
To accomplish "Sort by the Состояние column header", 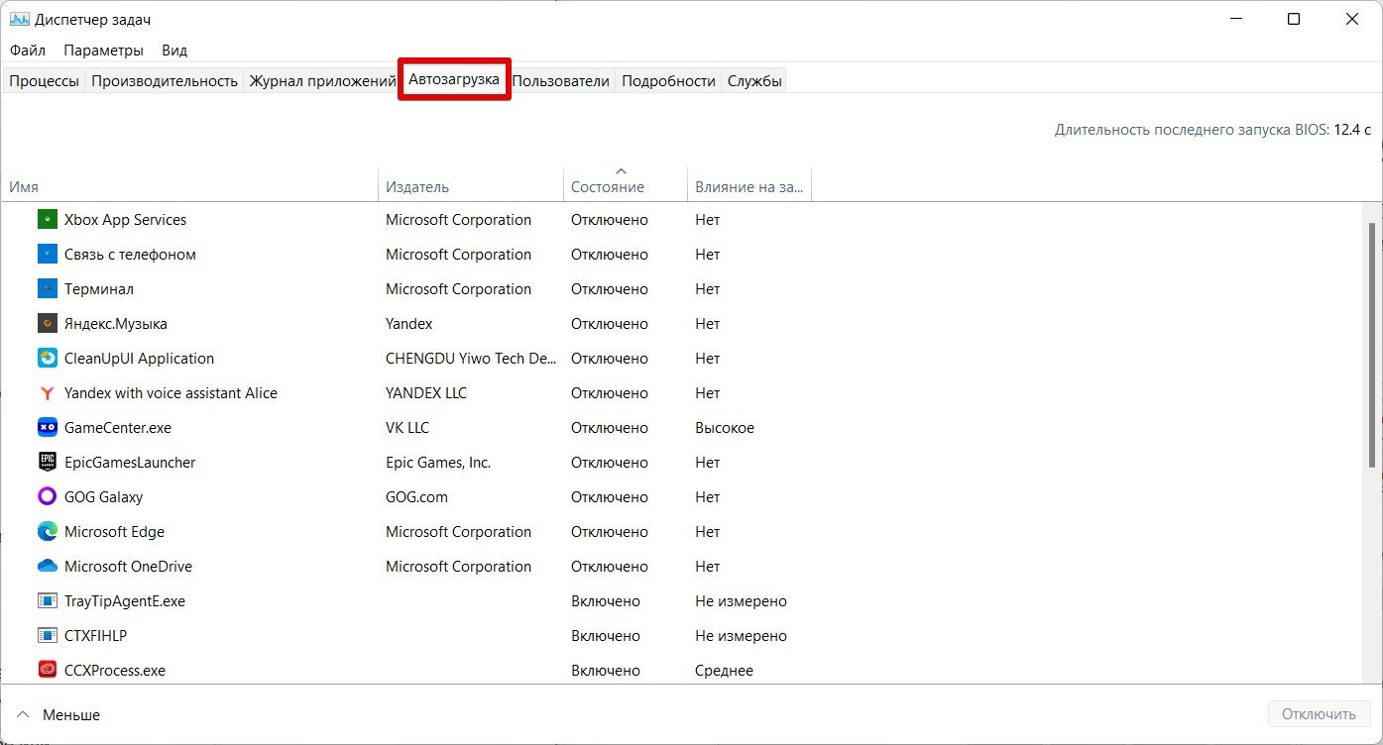I will point(625,186).
